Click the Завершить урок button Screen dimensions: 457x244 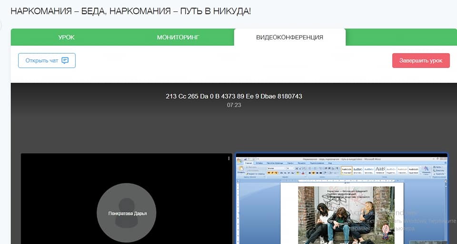pos(421,60)
